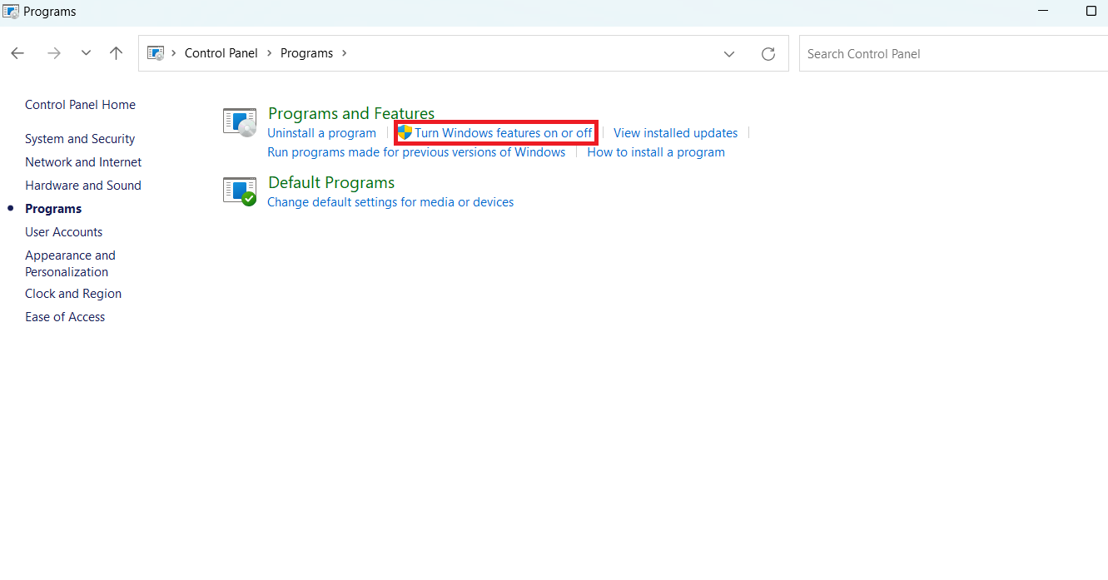Select Programs breadcrumb in address bar
This screenshot has width=1108, height=580.
click(x=306, y=53)
